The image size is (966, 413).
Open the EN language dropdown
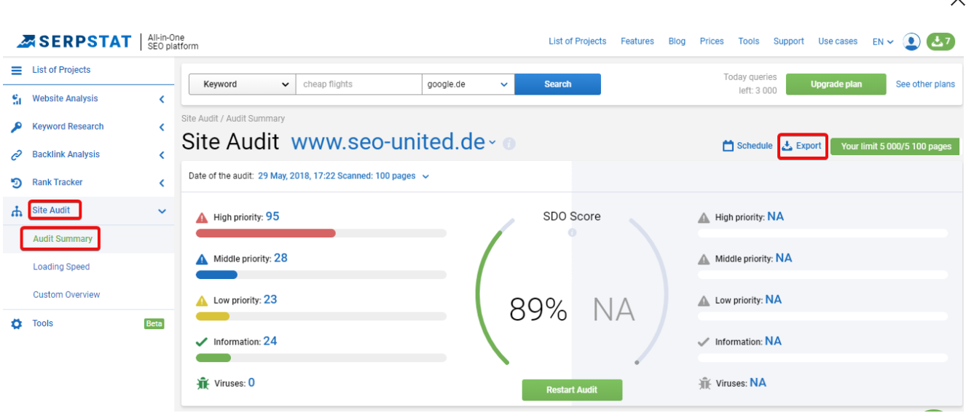pos(883,42)
